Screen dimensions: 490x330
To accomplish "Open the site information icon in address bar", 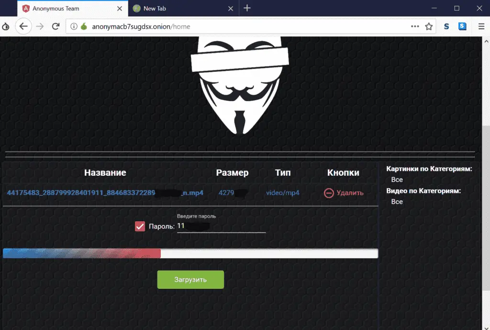I will (74, 26).
